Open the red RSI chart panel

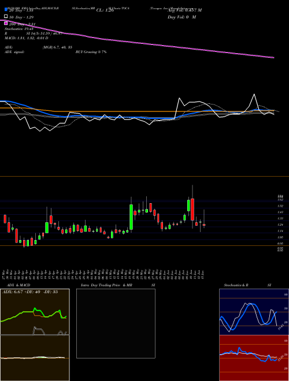254,358
